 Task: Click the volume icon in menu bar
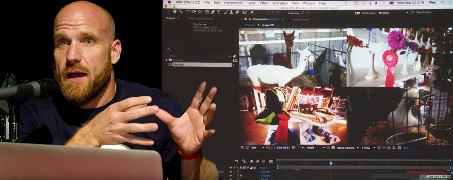[376, 3]
